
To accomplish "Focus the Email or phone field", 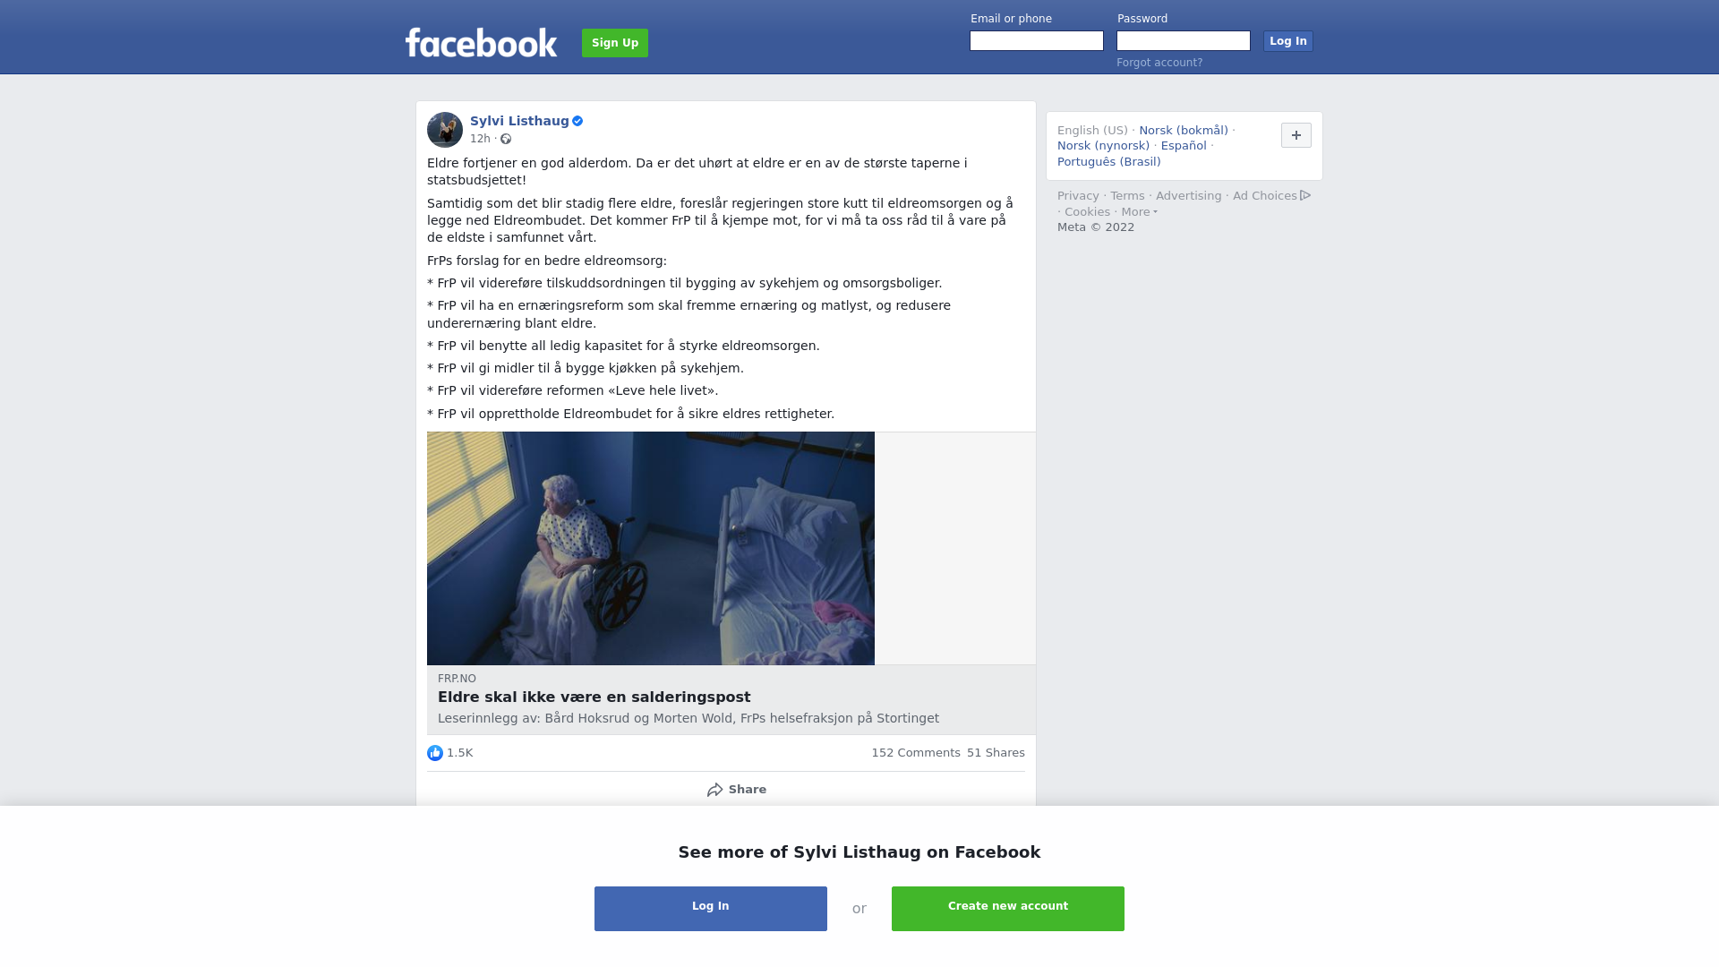I will 1037,41.
